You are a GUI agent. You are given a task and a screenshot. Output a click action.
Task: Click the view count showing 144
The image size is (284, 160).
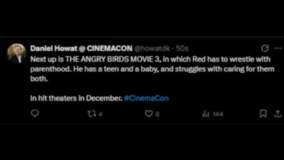point(218,114)
